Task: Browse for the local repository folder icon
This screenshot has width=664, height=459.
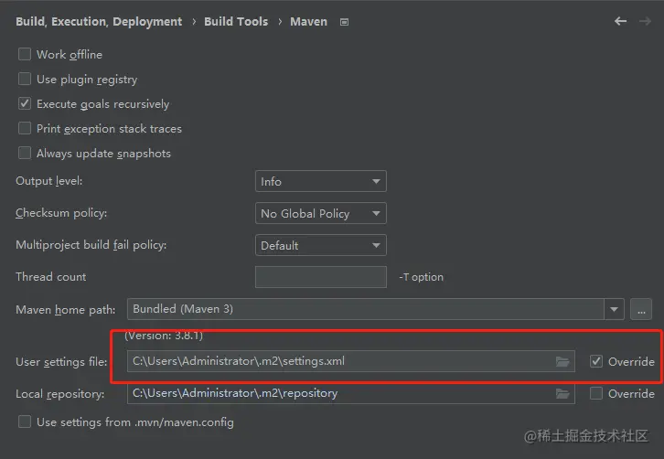Action: 562,394
